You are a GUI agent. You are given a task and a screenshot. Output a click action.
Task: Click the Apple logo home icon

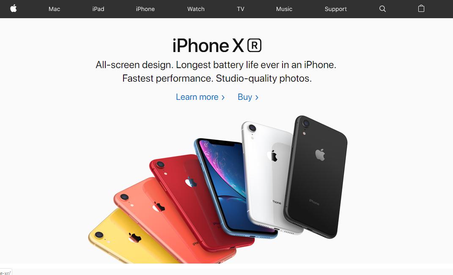pyautogui.click(x=13, y=8)
